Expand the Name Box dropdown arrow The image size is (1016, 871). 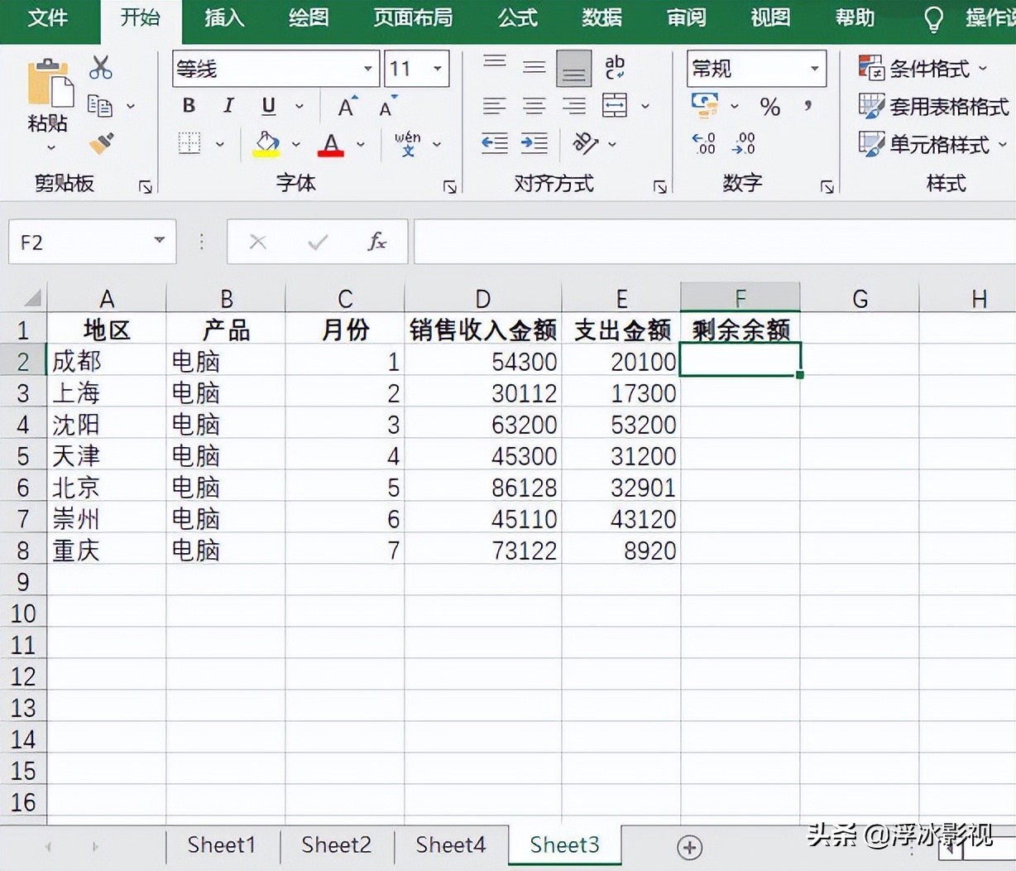(160, 241)
